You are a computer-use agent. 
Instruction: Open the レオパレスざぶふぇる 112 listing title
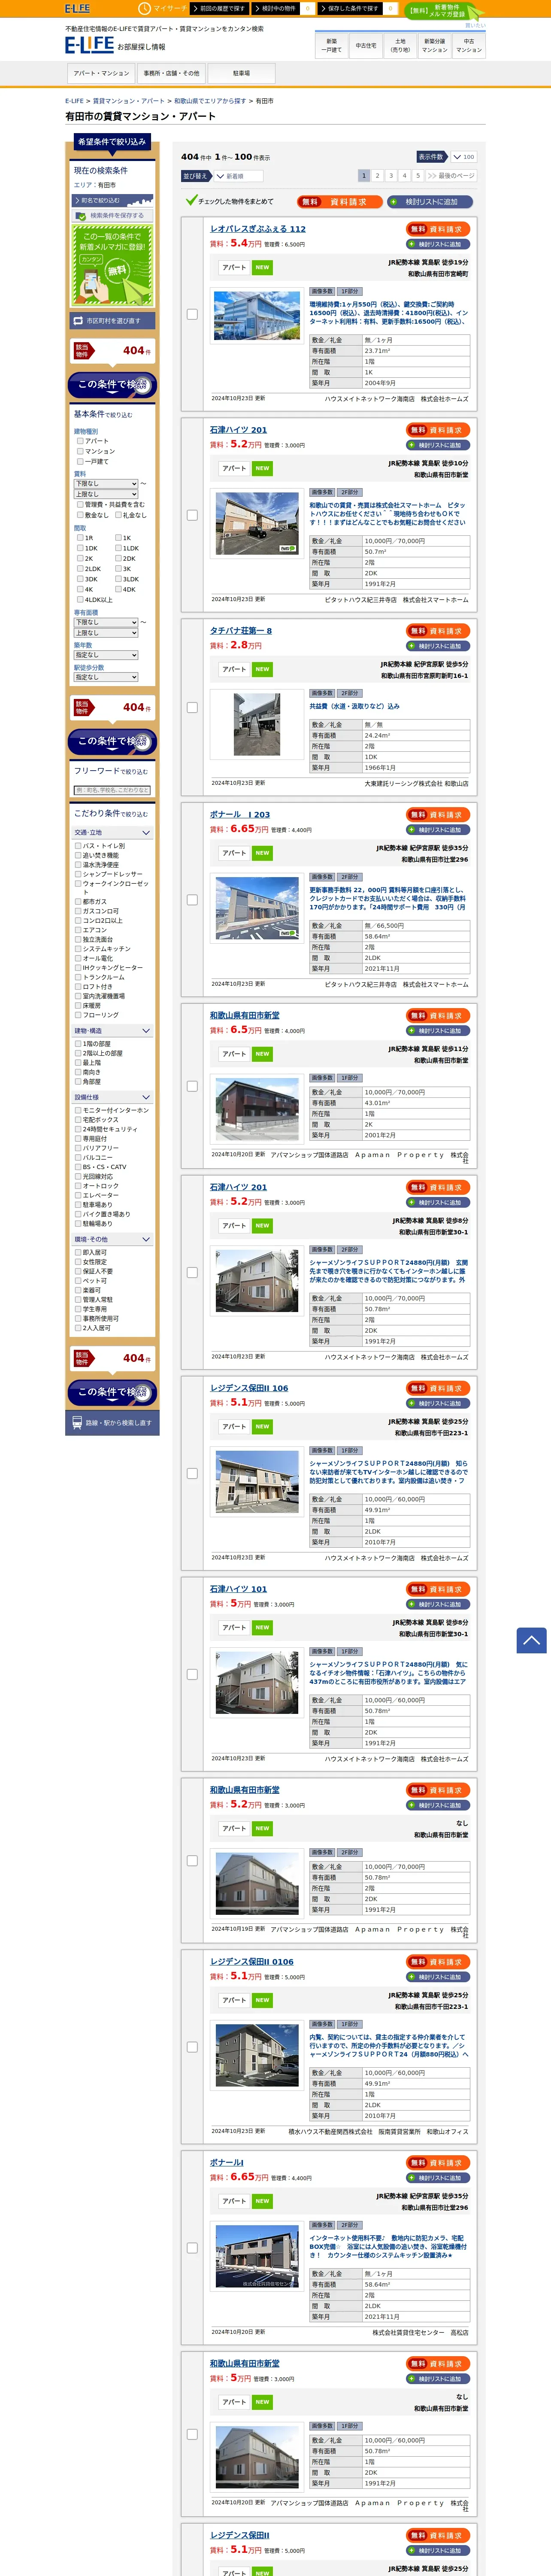[258, 229]
